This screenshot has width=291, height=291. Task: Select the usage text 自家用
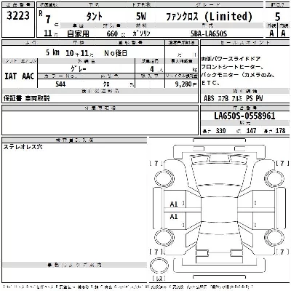tap(78, 33)
